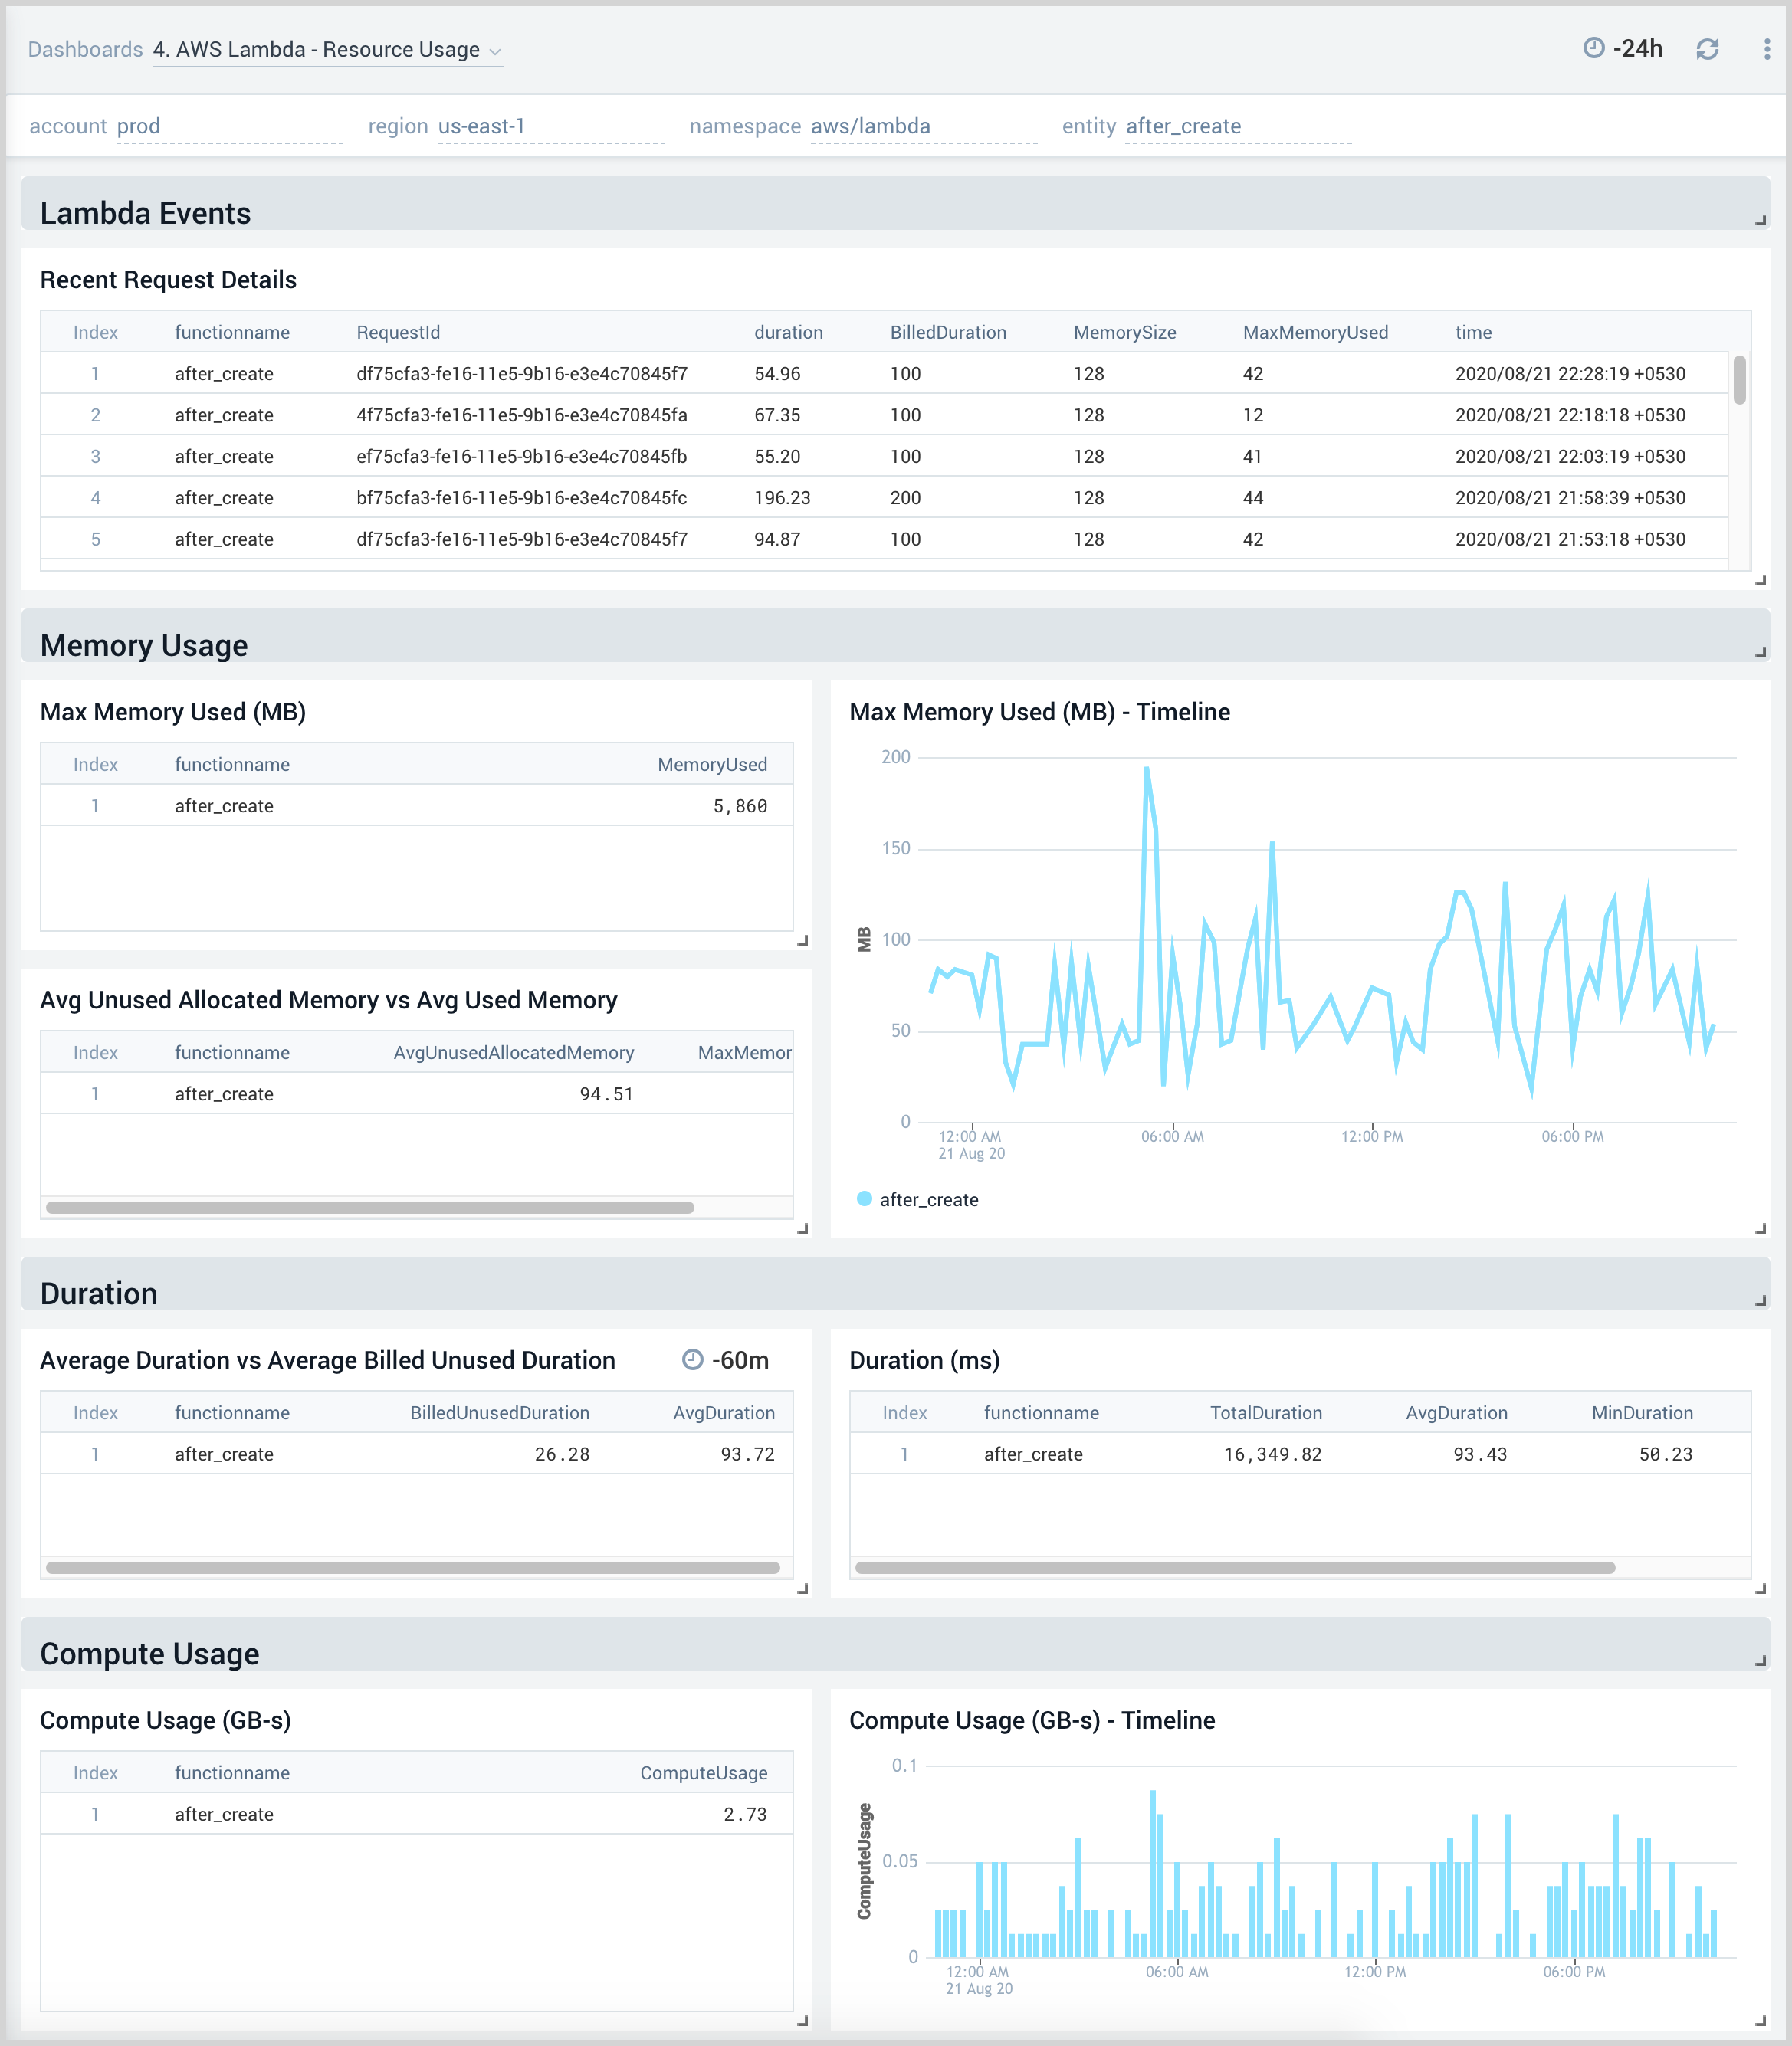1792x2046 pixels.
Task: Select the namespace filter field aws/lambda
Action: [x=869, y=126]
